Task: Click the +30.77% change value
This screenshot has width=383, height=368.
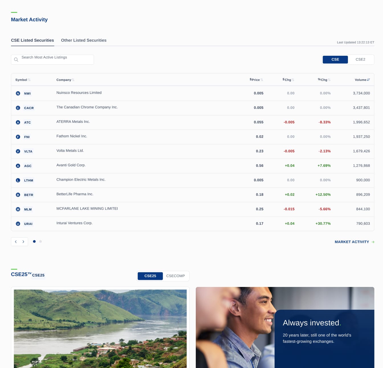Action: (x=323, y=224)
